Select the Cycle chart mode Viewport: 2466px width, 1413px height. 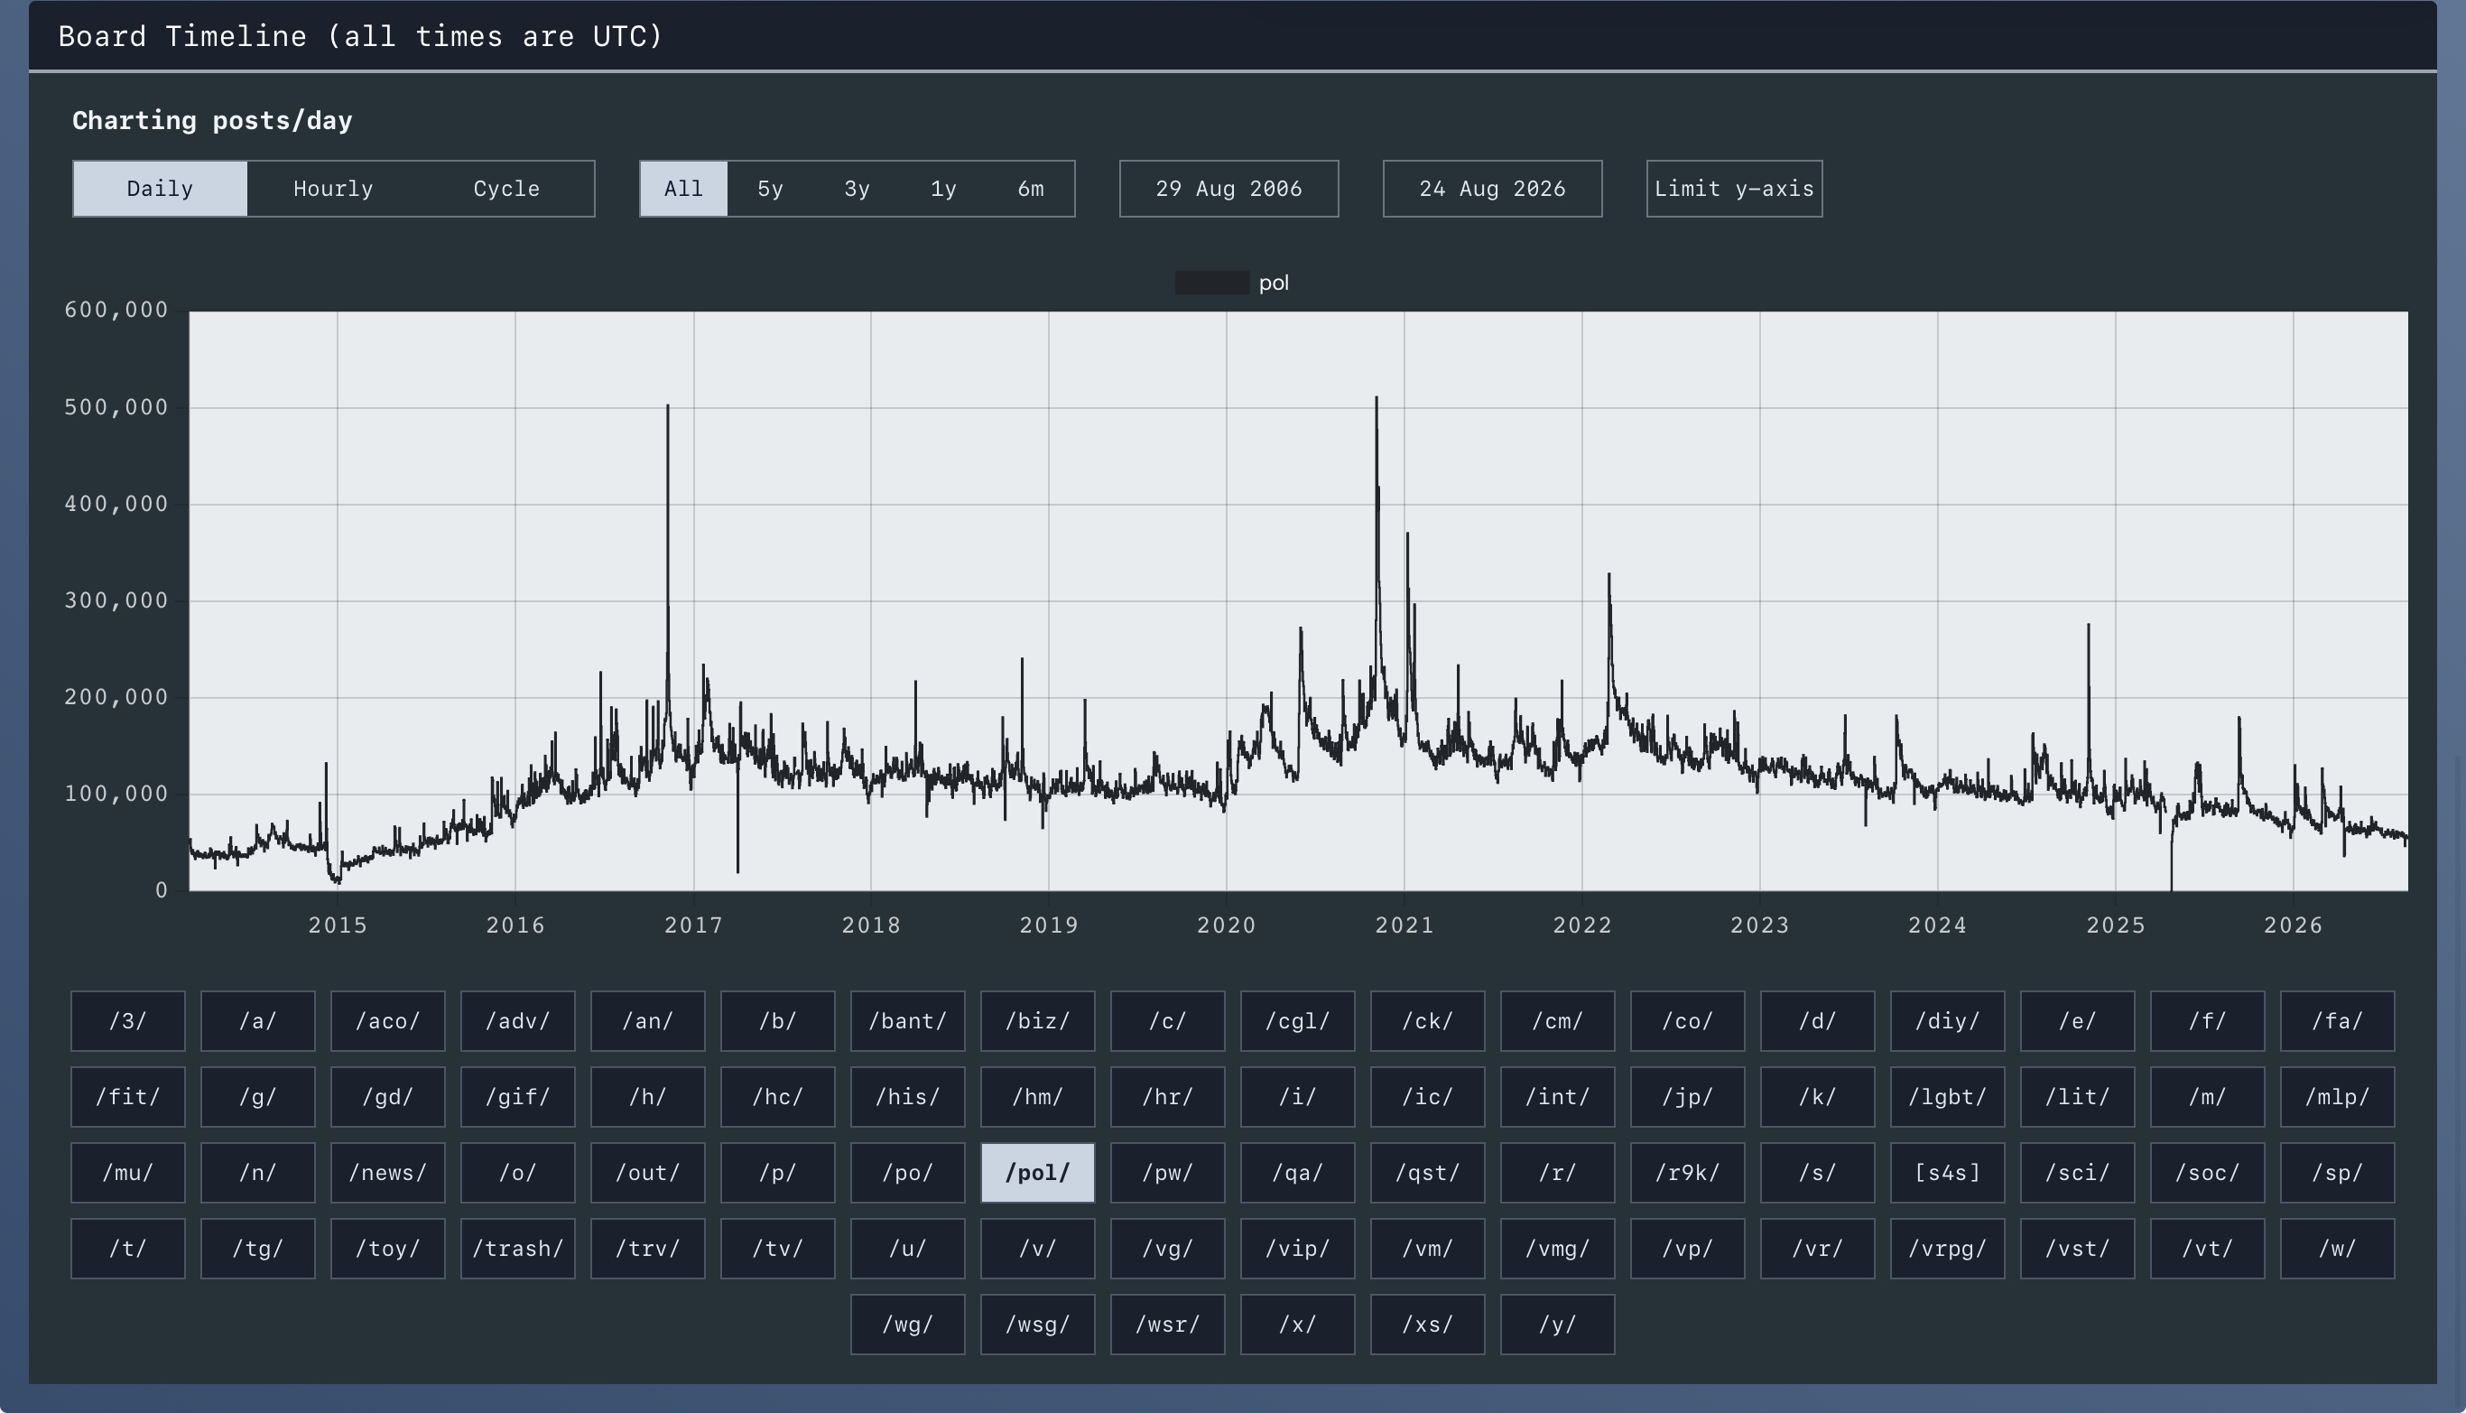(x=506, y=189)
